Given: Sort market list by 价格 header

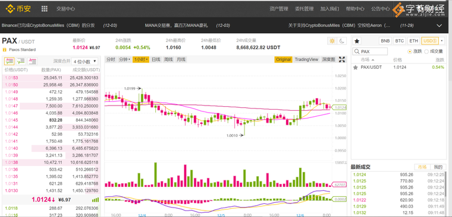Looking at the screenshot, I should click(397, 60).
